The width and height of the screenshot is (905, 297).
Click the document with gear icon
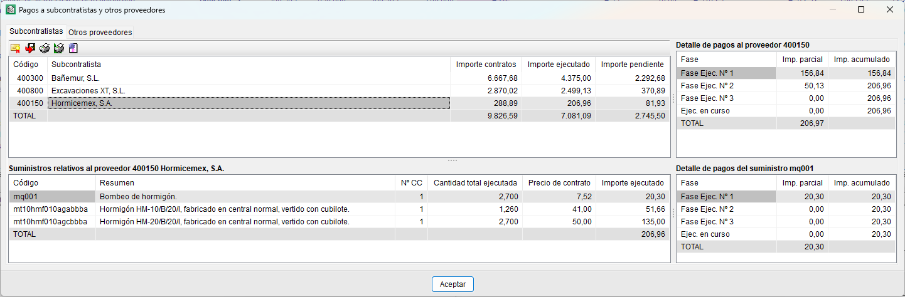tap(73, 49)
